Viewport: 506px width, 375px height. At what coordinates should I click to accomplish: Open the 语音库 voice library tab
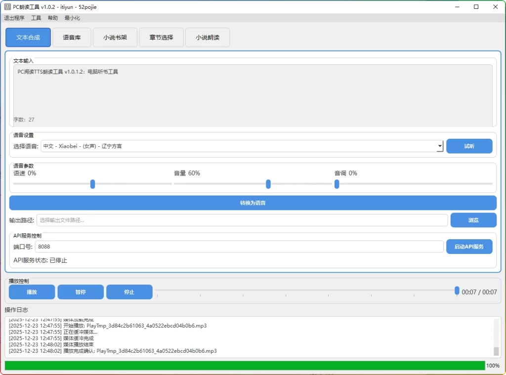[72, 37]
